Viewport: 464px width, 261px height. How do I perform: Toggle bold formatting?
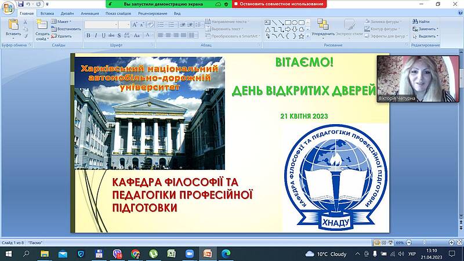click(x=88, y=35)
